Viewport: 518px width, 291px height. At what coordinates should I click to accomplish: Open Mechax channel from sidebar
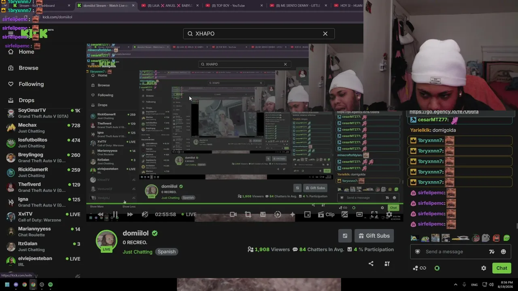point(43,128)
